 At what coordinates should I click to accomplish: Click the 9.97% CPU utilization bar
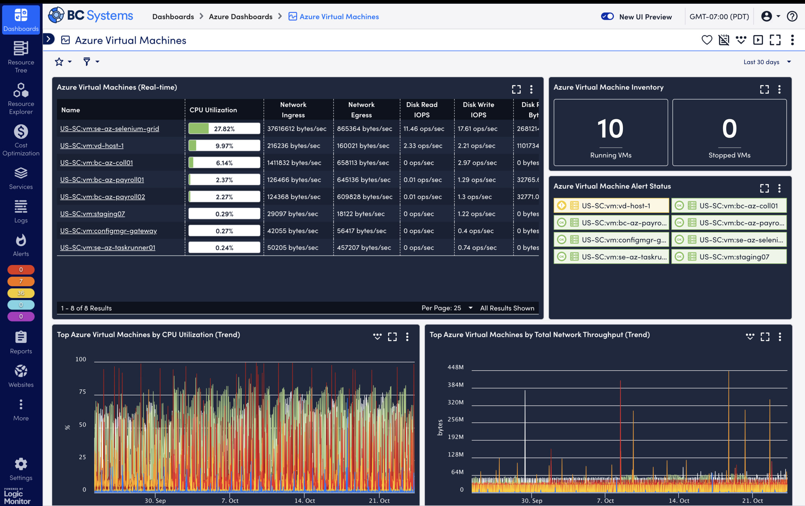point(224,146)
